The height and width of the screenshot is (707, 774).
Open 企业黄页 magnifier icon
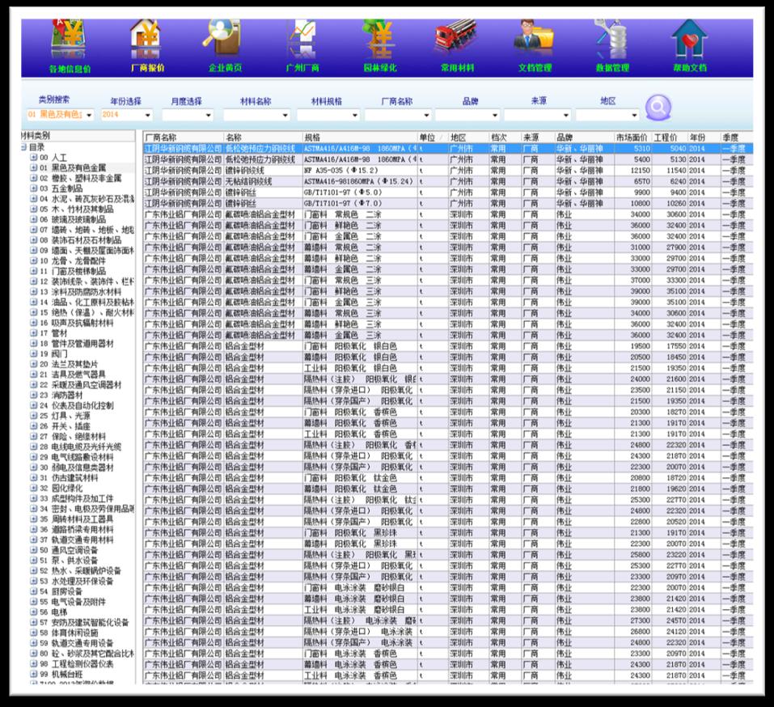tap(224, 39)
